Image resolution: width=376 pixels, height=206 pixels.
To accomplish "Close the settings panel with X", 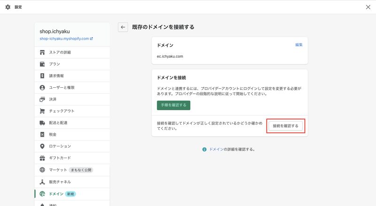I will coord(368,7).
